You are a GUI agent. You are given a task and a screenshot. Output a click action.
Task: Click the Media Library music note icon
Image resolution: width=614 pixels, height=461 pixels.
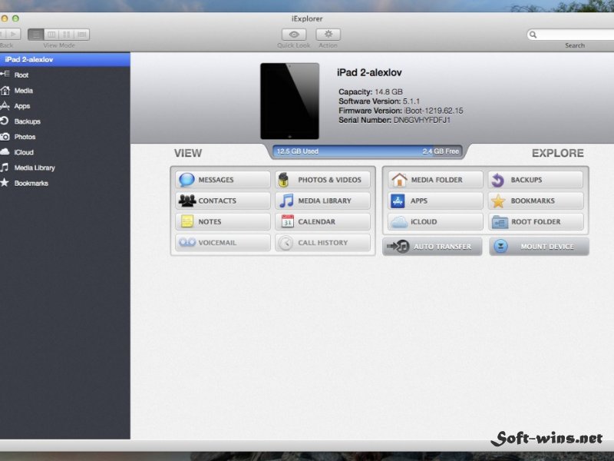coord(286,201)
